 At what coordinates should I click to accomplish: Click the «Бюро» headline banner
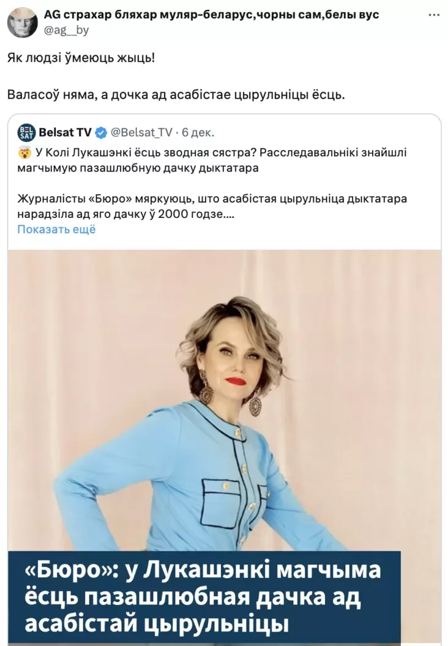point(204,598)
